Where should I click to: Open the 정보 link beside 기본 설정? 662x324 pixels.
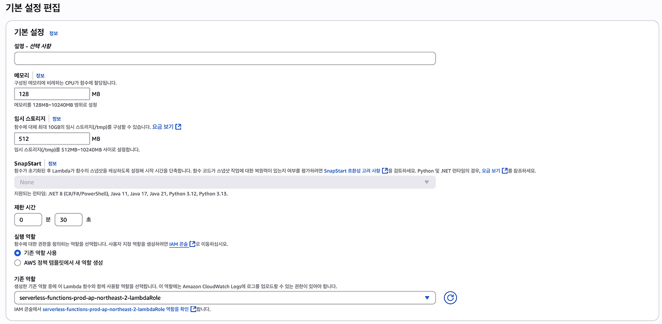point(54,33)
